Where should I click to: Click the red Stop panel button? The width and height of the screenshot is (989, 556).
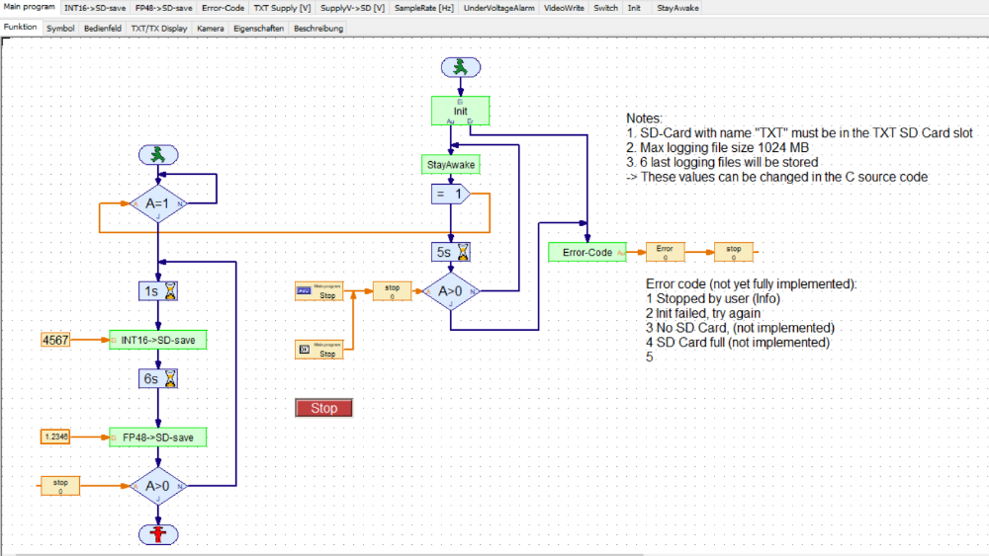pos(323,408)
